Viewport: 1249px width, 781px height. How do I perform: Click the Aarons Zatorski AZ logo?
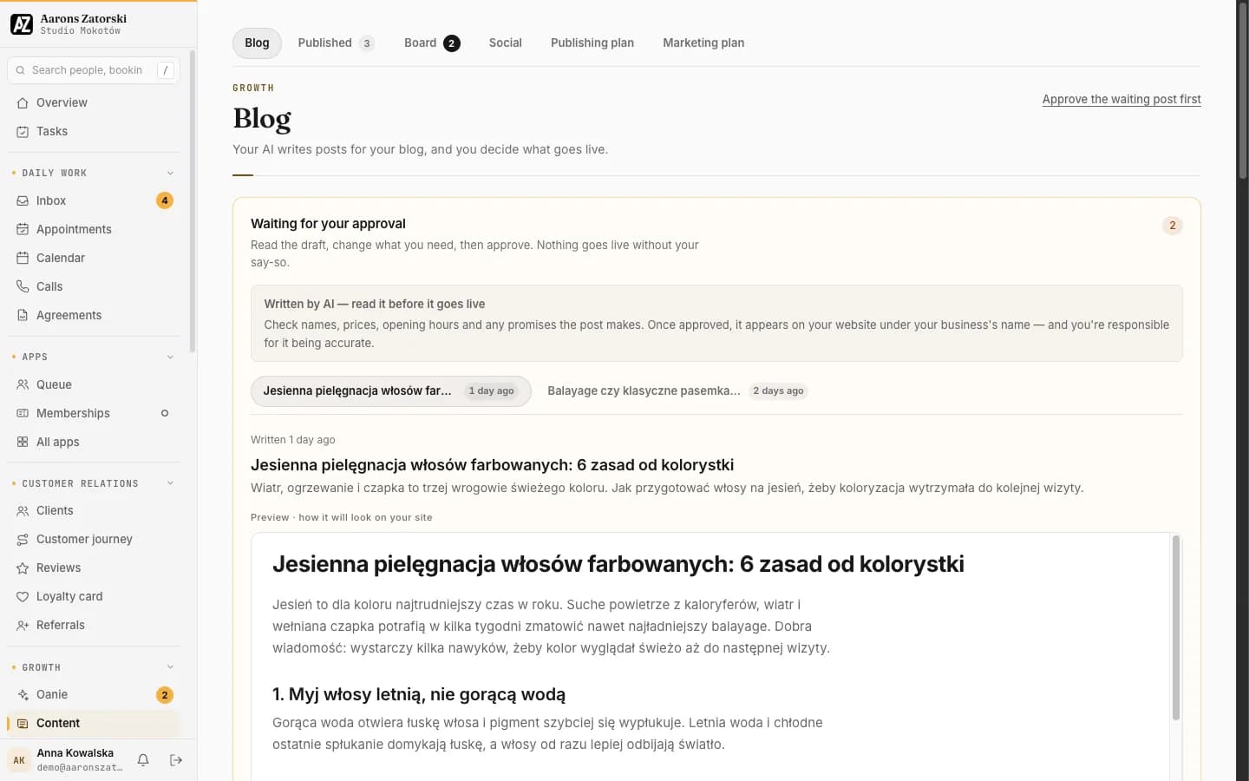tap(22, 24)
